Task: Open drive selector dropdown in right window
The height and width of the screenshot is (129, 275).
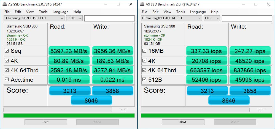Action: [x=171, y=18]
